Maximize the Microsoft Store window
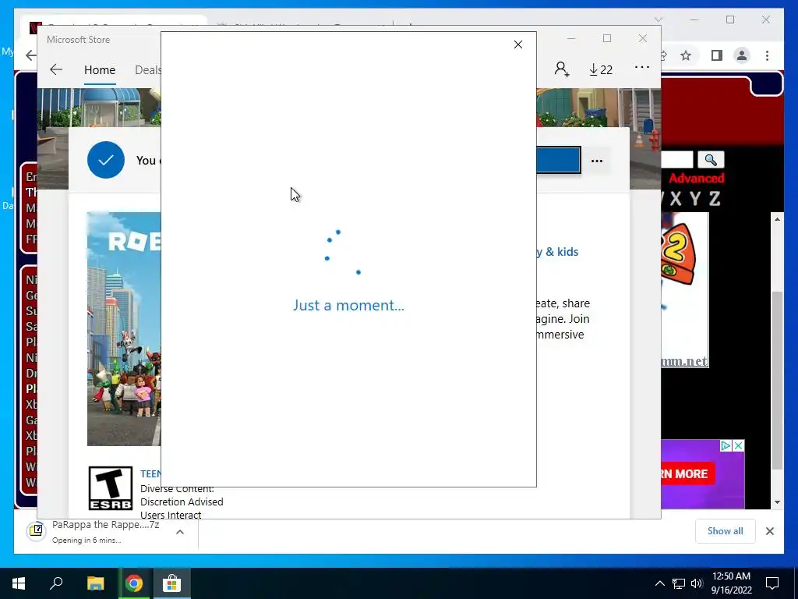 pos(606,38)
